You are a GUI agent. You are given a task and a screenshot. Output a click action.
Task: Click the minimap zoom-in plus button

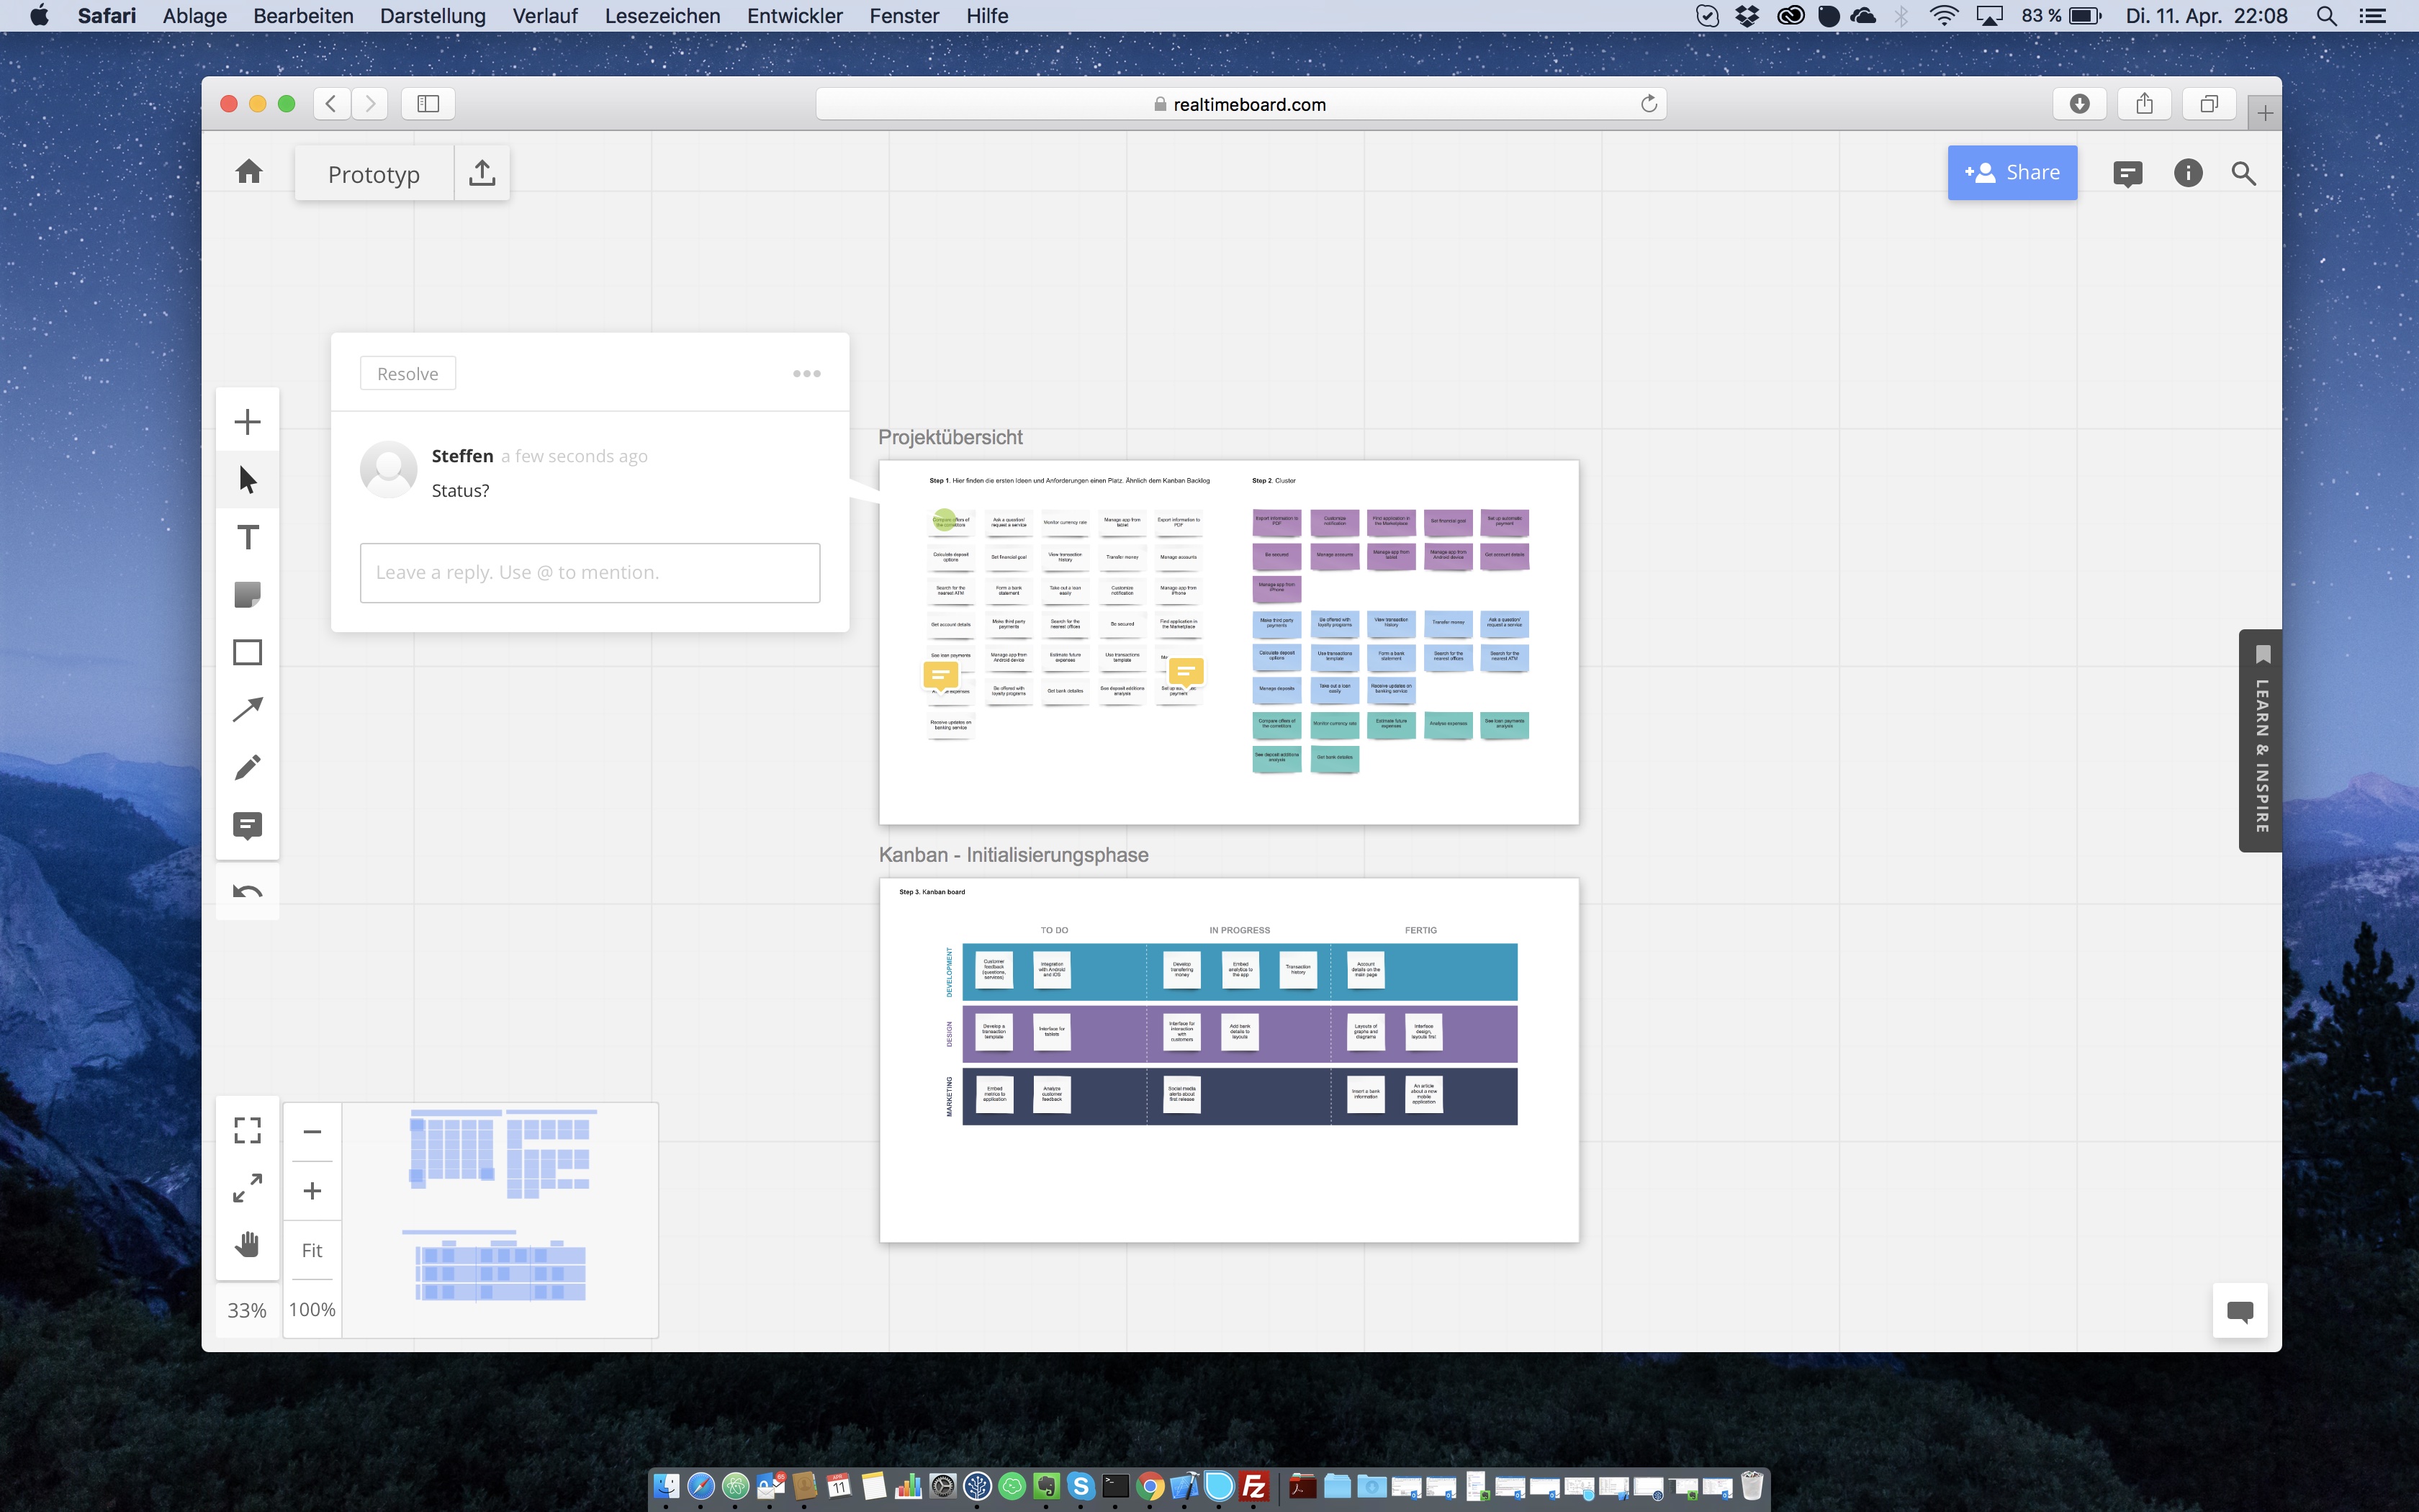click(312, 1191)
